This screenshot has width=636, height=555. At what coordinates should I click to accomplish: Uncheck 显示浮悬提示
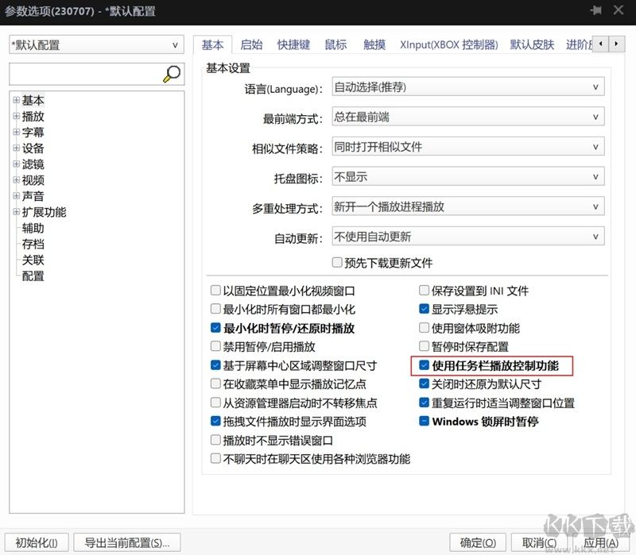pos(424,309)
